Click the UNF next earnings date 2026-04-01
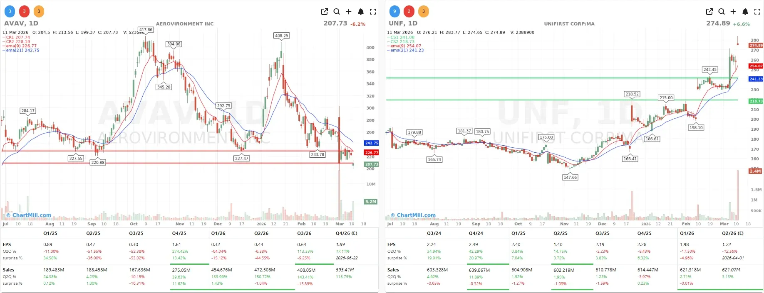Image resolution: width=764 pixels, height=293 pixels. tap(733, 258)
